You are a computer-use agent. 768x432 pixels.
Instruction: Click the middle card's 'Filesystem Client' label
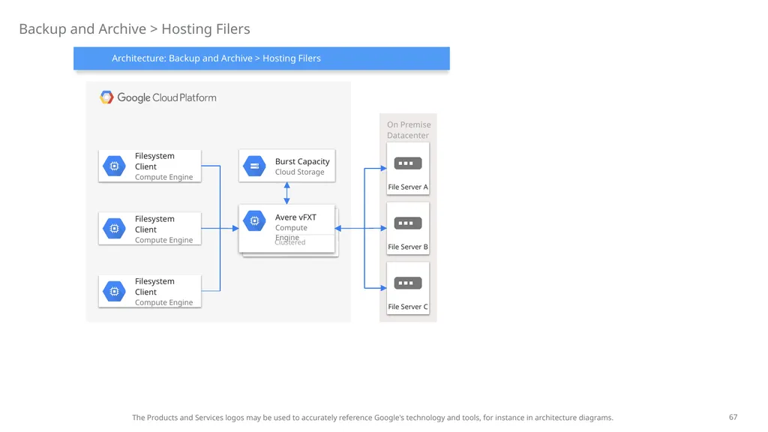click(x=154, y=223)
